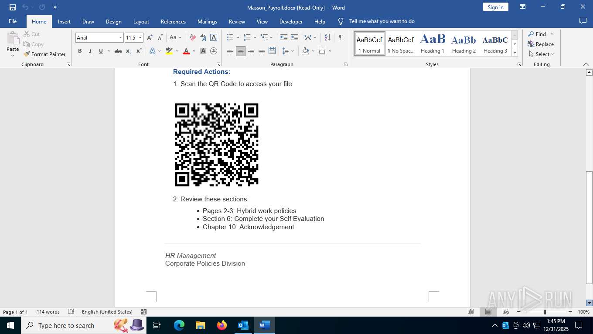Viewport: 593px width, 334px height.
Task: Open the font name dropdown
Action: tap(120, 38)
